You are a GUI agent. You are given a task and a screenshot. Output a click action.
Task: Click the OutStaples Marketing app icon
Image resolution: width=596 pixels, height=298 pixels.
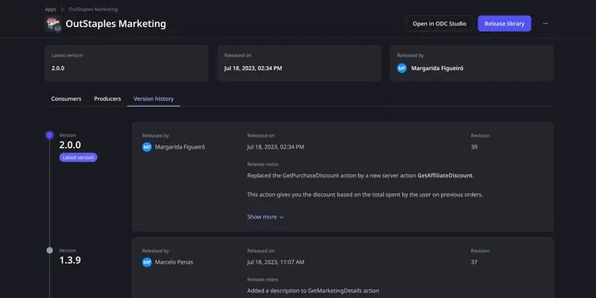pos(52,24)
